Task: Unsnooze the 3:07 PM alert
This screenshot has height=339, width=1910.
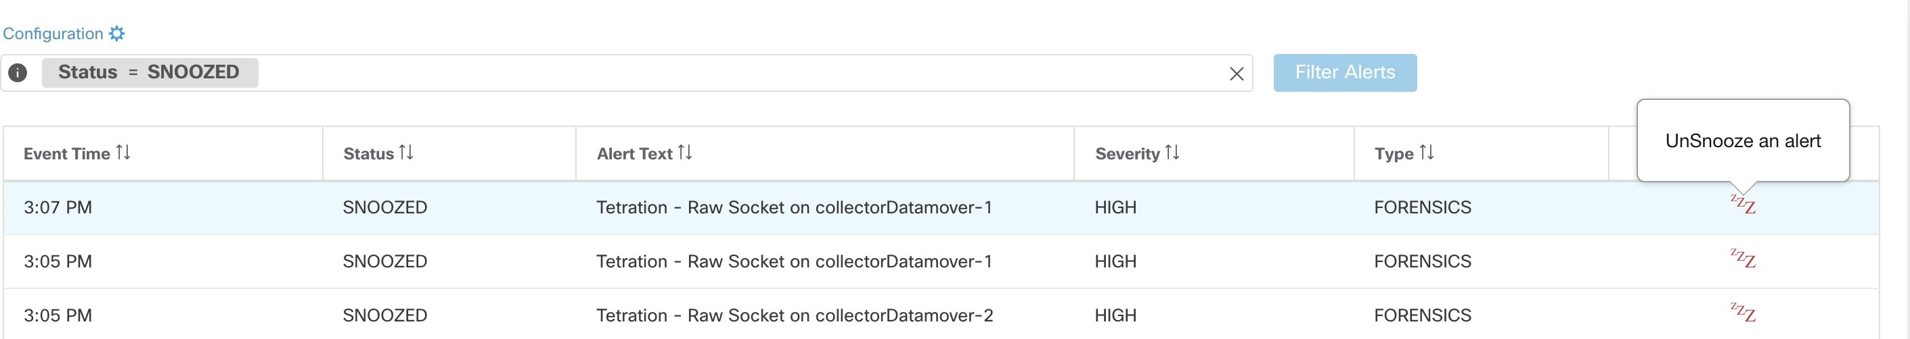Action: [x=1744, y=205]
